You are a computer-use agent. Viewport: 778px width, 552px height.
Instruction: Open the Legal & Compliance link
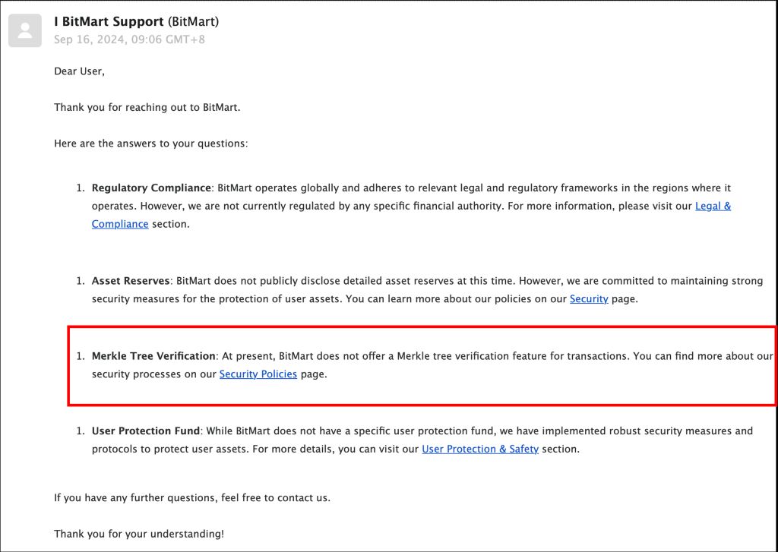point(713,206)
